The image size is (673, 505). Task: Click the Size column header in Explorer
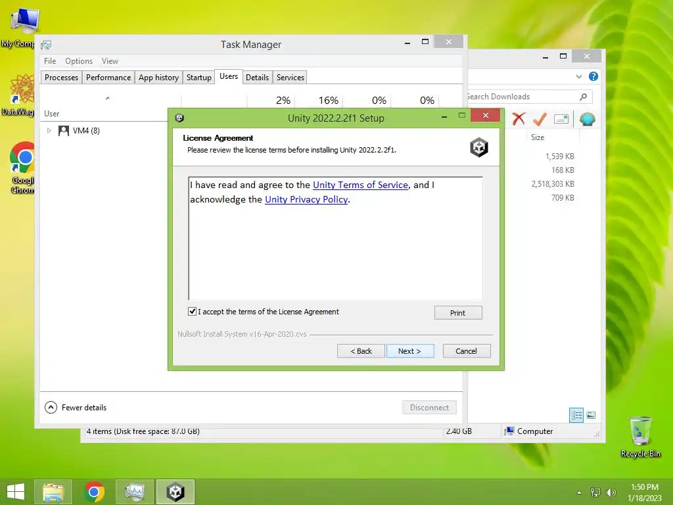pos(538,137)
